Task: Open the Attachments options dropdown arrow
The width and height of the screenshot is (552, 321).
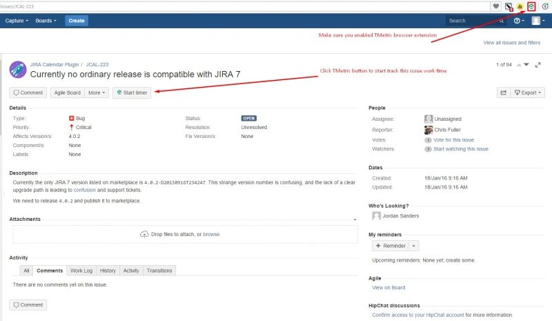Action: pyautogui.click(x=355, y=220)
